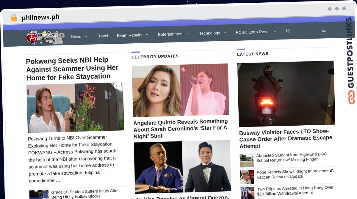
Task: Click the Grade 10 Student article thumbnail
Action: pyautogui.click(x=39, y=195)
